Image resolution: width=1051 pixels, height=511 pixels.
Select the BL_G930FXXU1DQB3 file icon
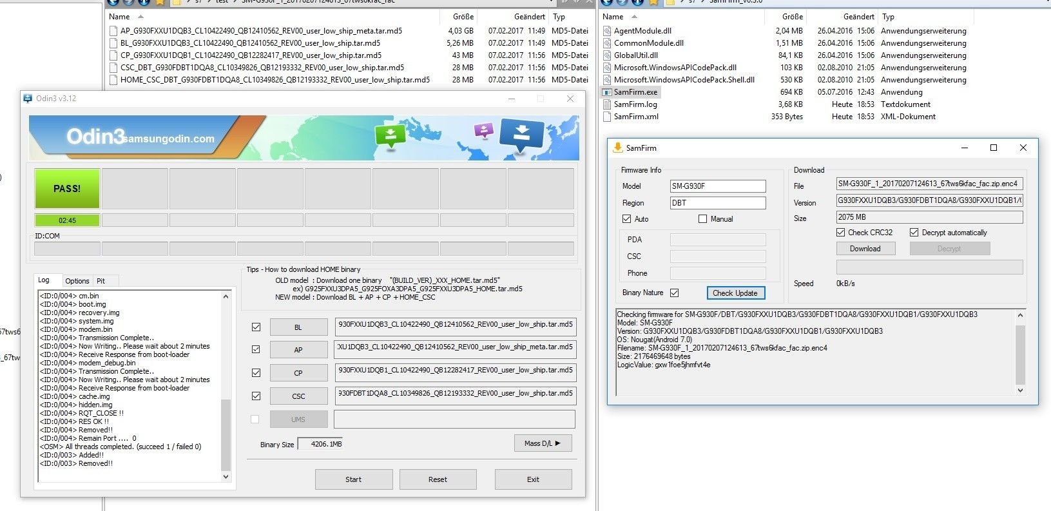click(x=113, y=43)
